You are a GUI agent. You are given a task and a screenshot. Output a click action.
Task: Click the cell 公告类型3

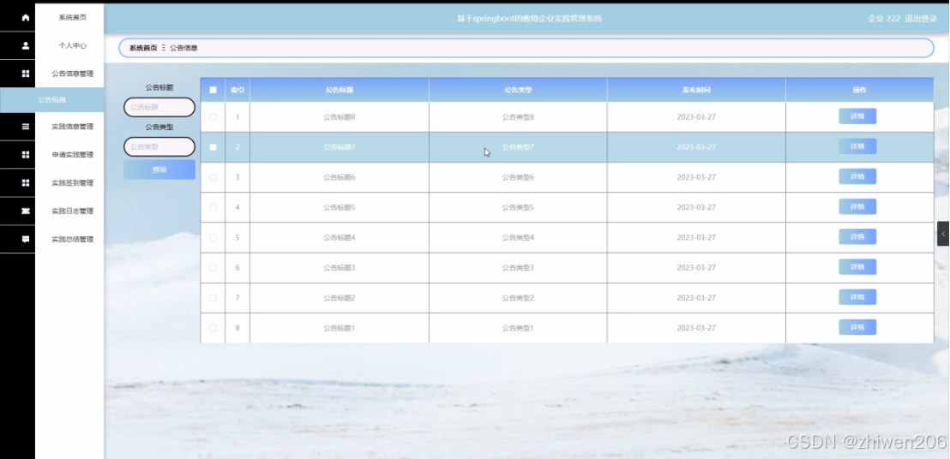[518, 267]
